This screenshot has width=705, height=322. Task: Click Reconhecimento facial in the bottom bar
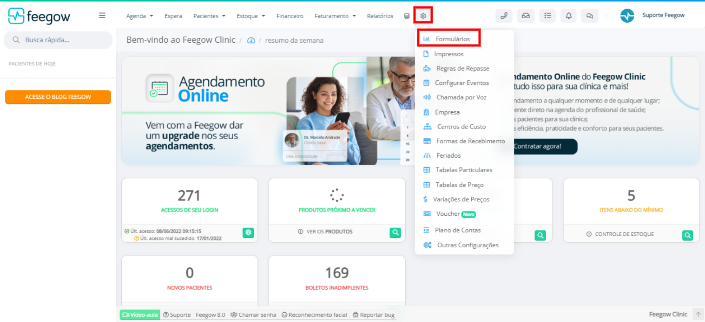314,315
